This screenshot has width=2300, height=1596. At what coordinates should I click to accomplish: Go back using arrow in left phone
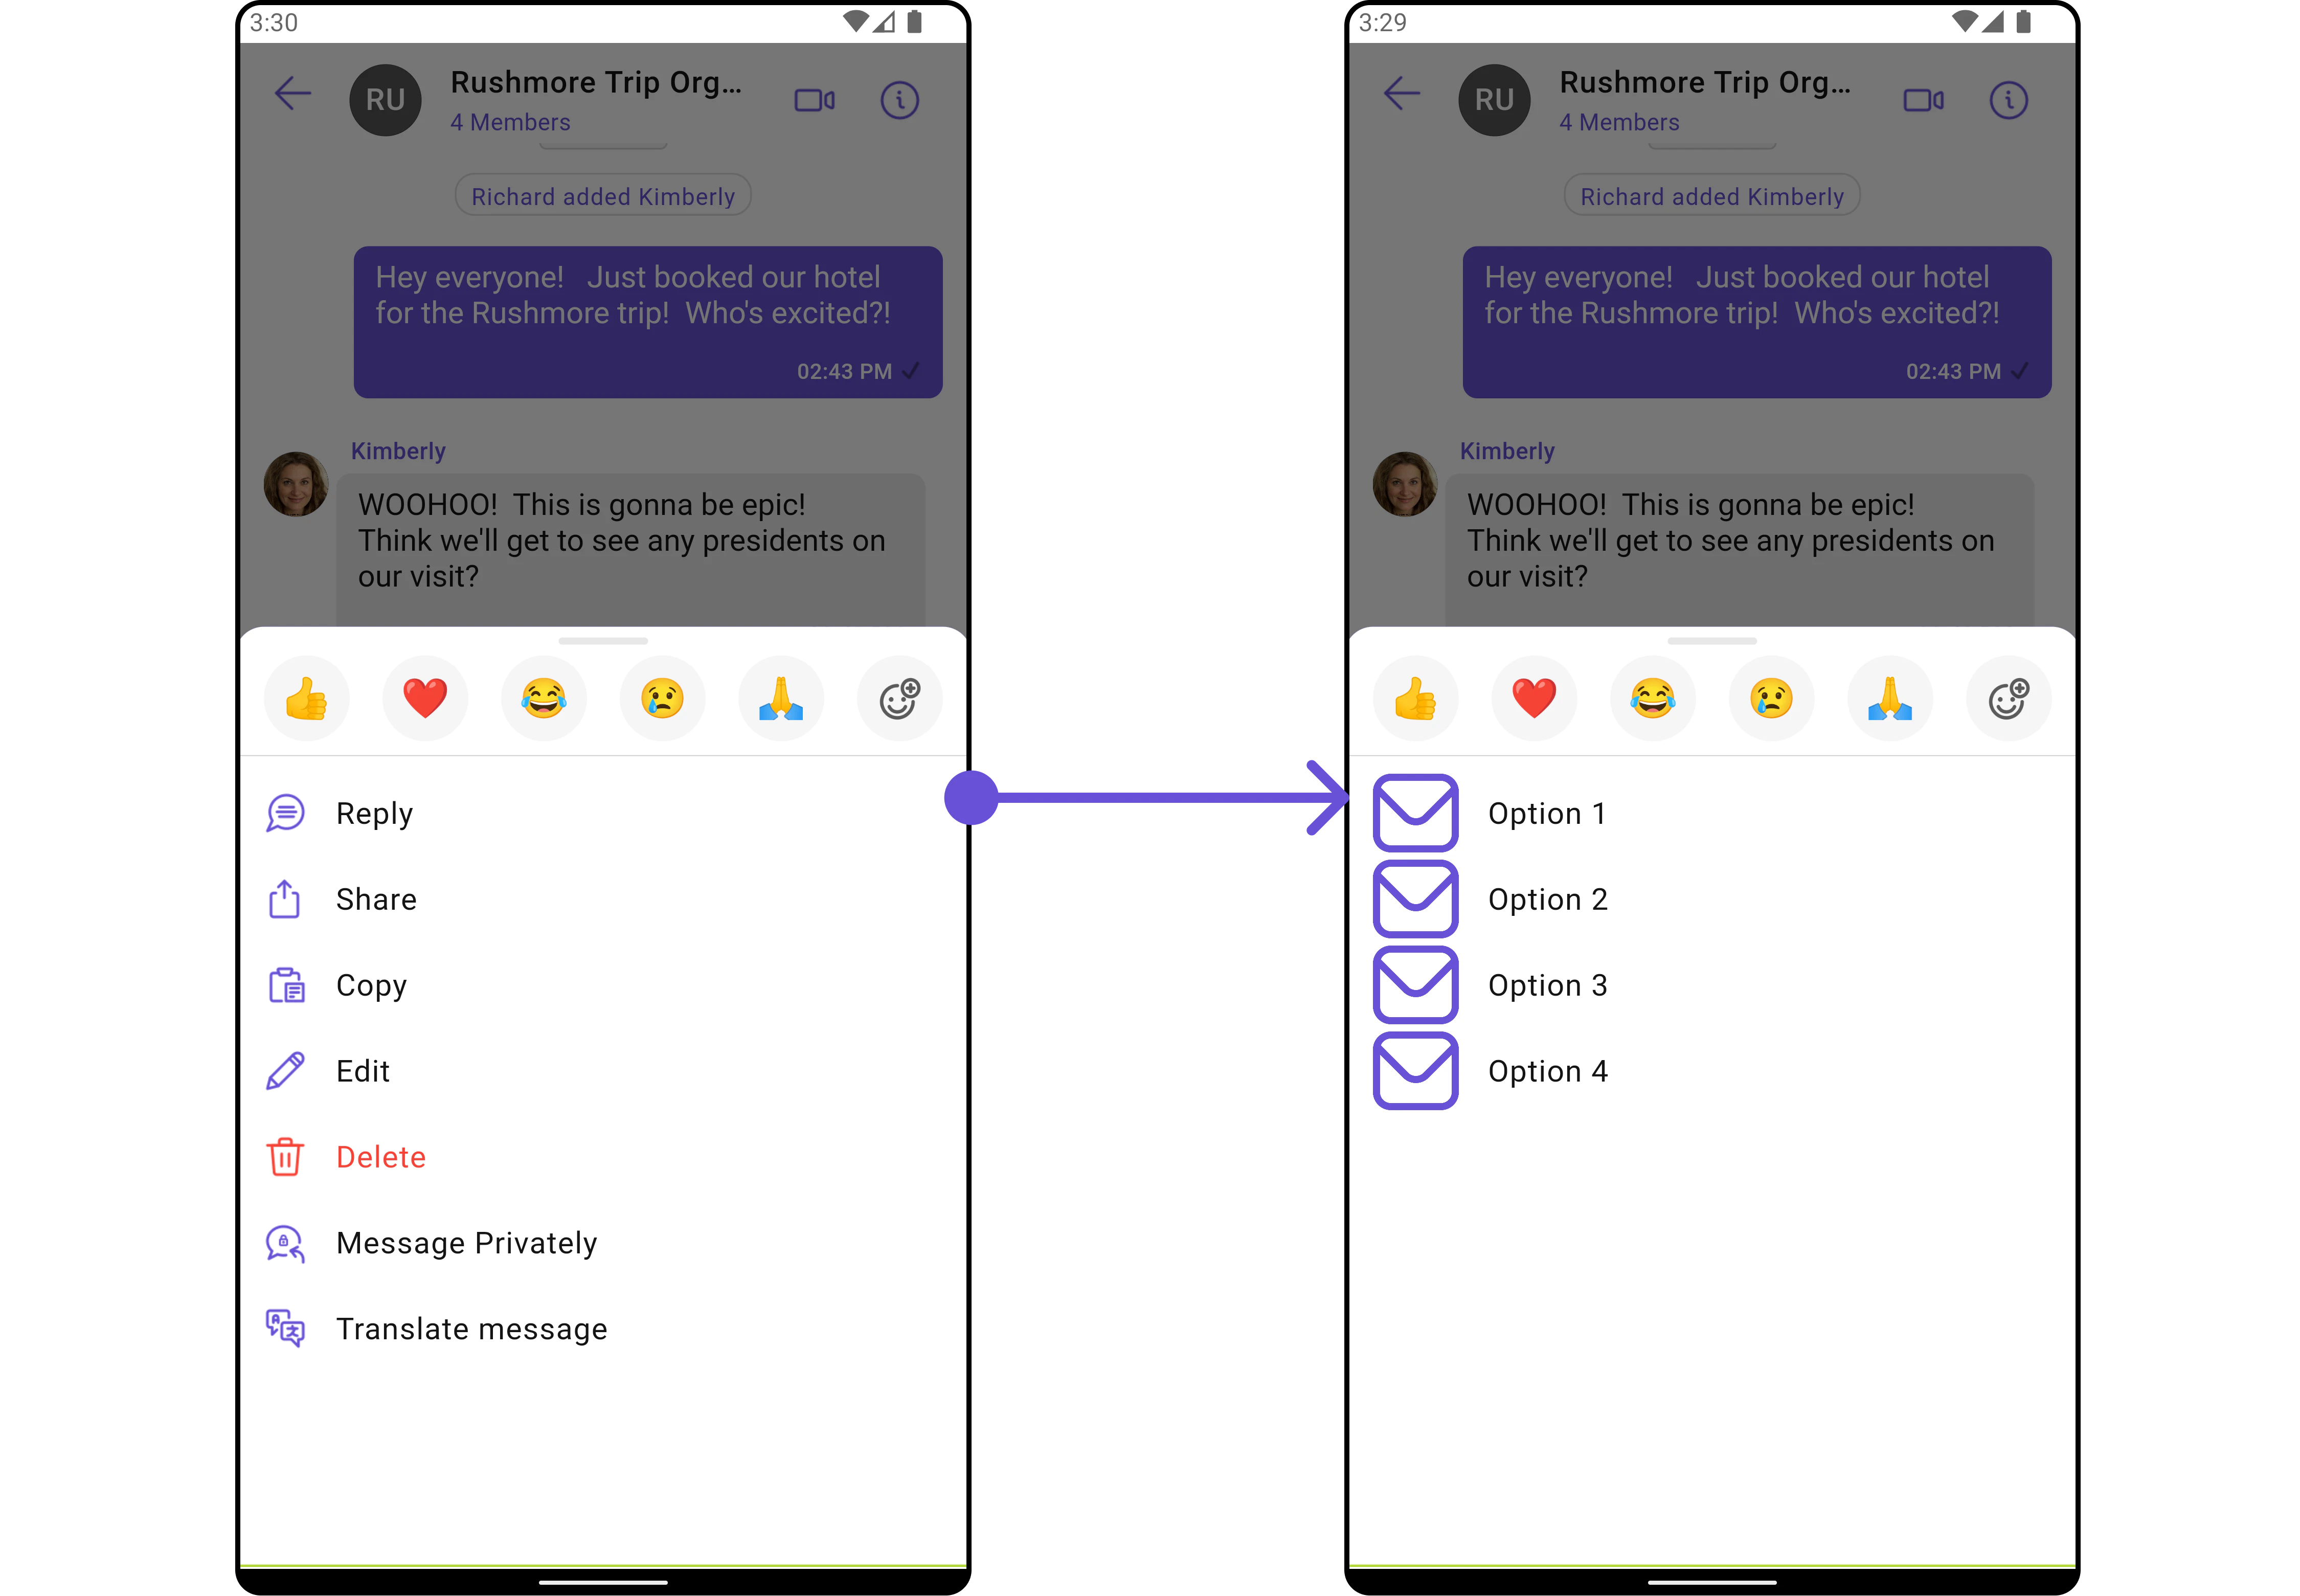(293, 94)
